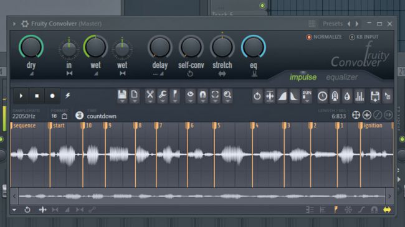
Task: Start playback with the play button
Action: 21,96
